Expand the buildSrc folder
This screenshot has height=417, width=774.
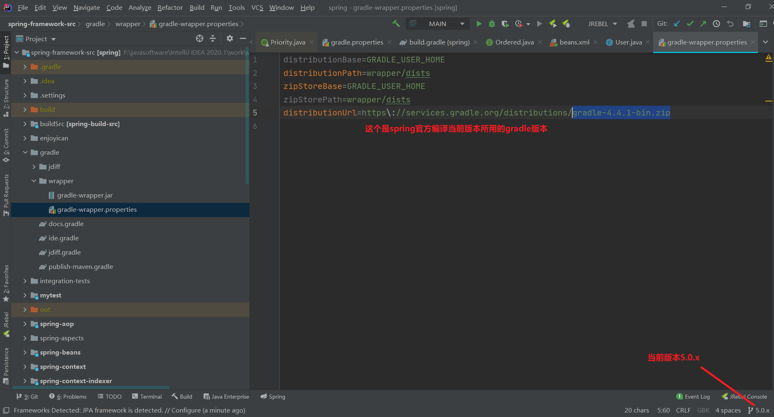tap(25, 124)
